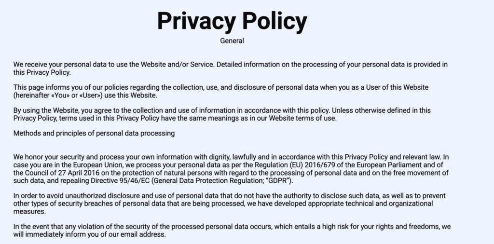The width and height of the screenshot is (494, 244).
Task: Click the paragraph starting 'We honor your security'
Action: coord(231,169)
